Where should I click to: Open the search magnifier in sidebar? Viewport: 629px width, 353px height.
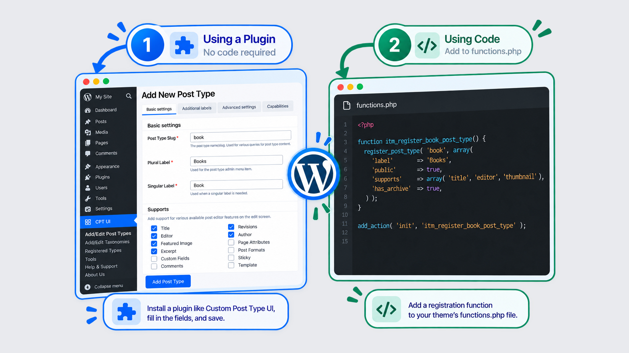pyautogui.click(x=129, y=96)
